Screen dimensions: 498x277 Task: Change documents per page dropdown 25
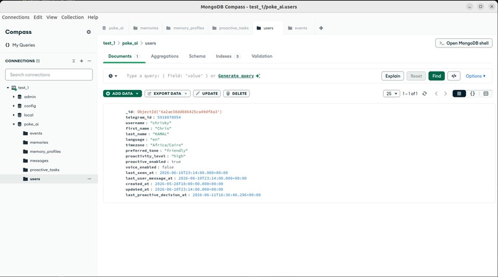(392, 94)
